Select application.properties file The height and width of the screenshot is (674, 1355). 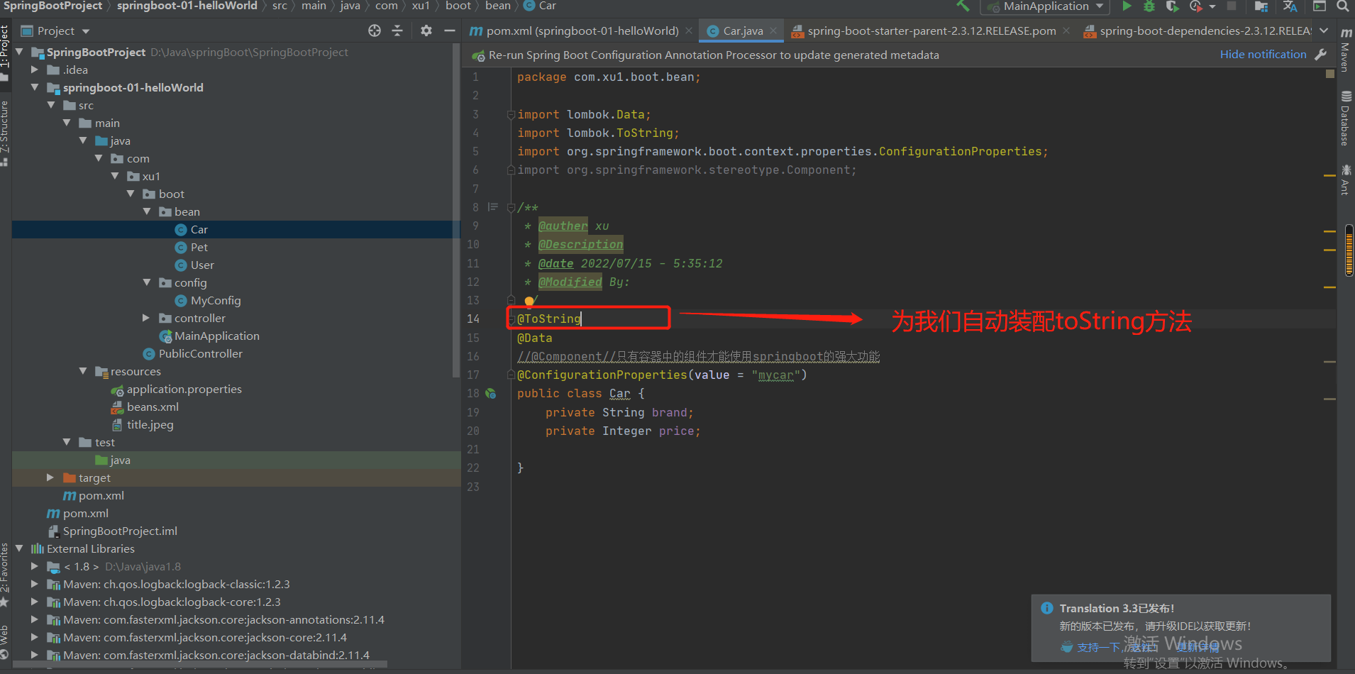tap(184, 389)
